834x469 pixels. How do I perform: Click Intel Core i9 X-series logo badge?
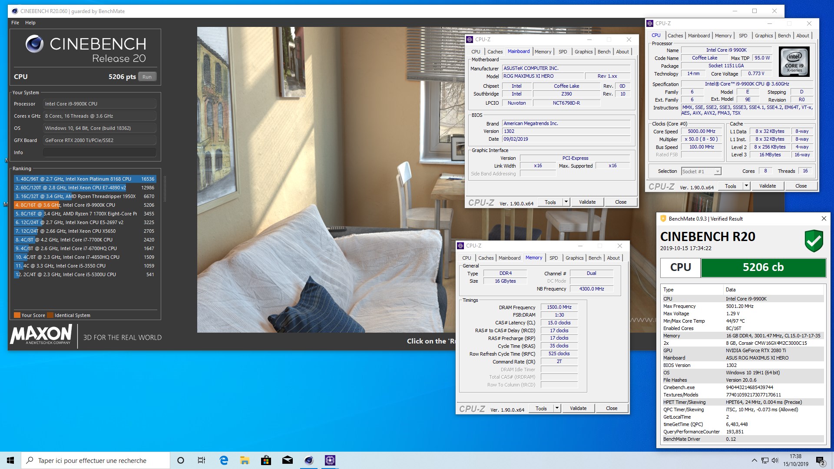794,62
